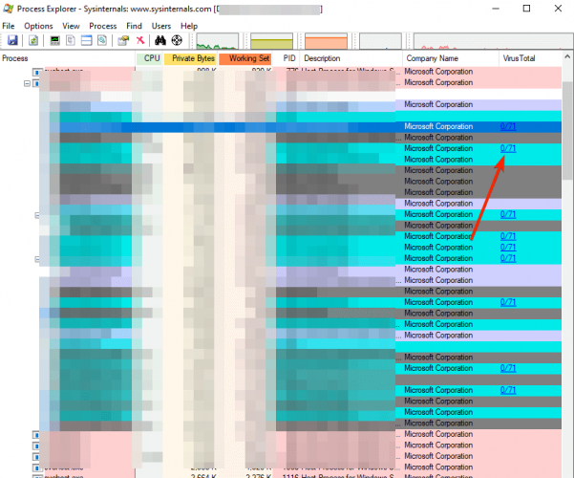The image size is (574, 478).
Task: Maximize the Process Explorer window
Action: [x=526, y=9]
